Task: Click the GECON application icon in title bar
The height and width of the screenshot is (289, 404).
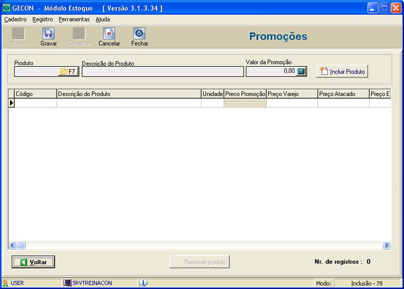Action: click(6, 8)
